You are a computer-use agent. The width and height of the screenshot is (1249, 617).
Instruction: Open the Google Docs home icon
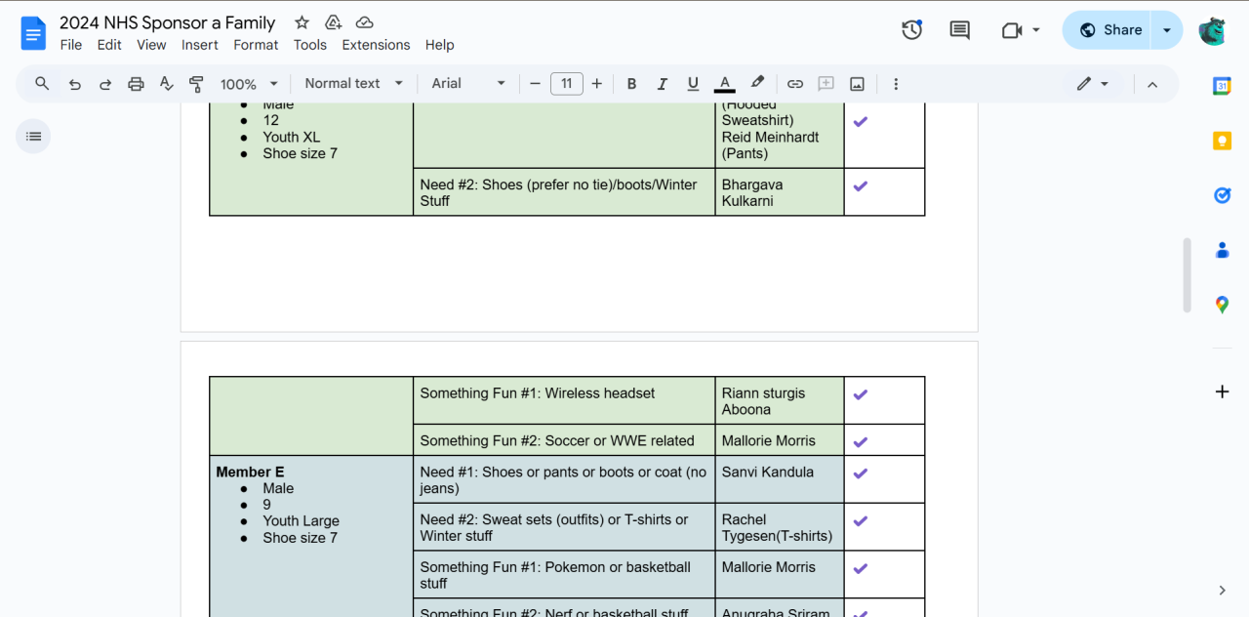[x=33, y=33]
